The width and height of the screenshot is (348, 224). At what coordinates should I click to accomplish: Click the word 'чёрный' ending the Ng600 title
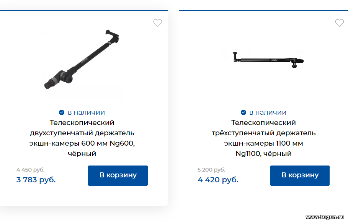(x=82, y=153)
